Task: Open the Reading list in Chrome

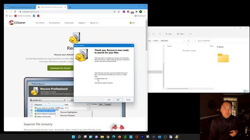Action: coord(140,16)
